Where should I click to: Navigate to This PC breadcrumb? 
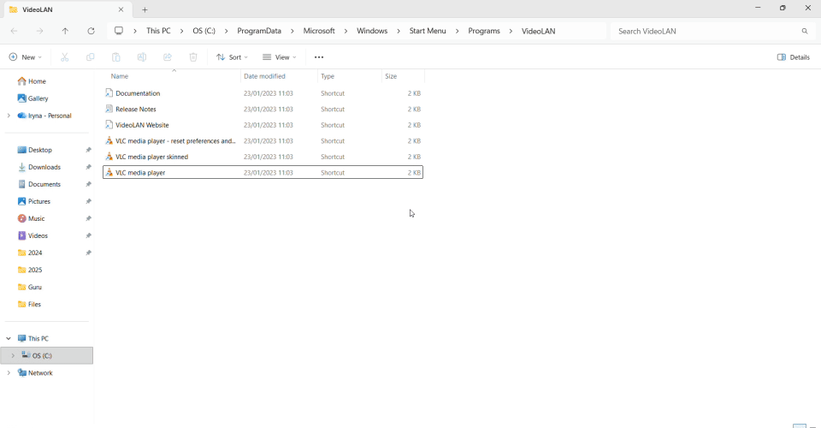click(158, 31)
